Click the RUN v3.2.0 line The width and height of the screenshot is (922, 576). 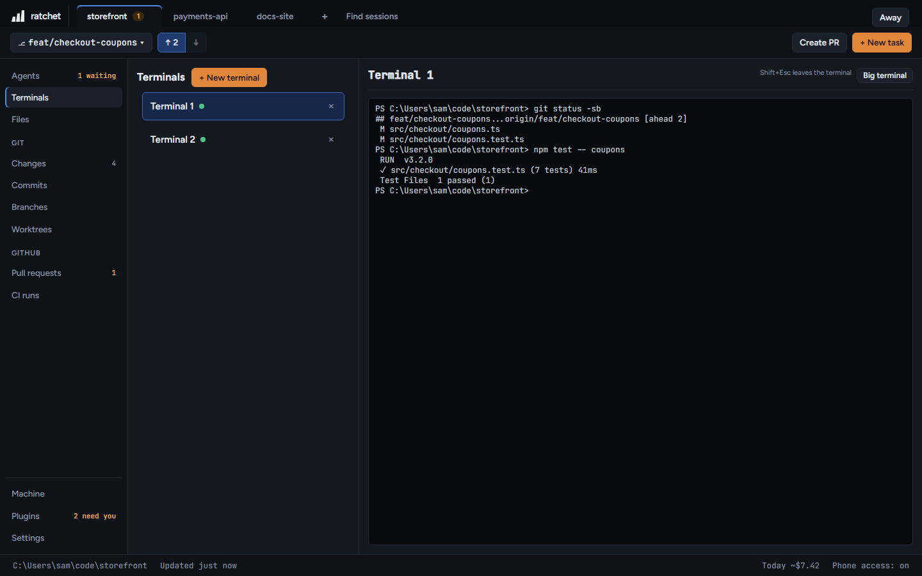point(407,160)
